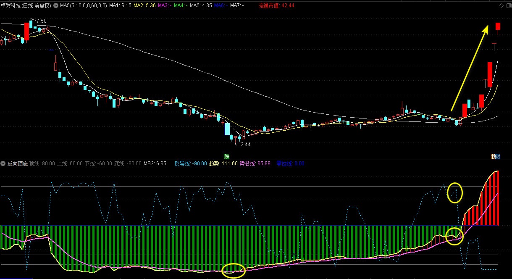Click the 3.44 low price marker

[245, 145]
